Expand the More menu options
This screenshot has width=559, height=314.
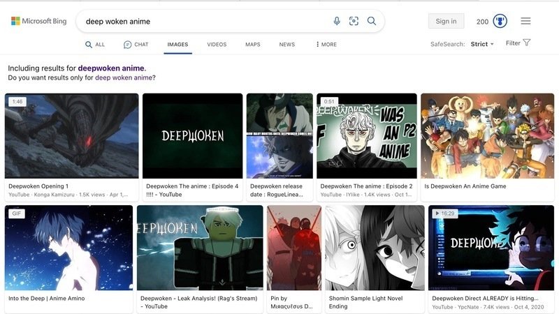click(x=326, y=45)
